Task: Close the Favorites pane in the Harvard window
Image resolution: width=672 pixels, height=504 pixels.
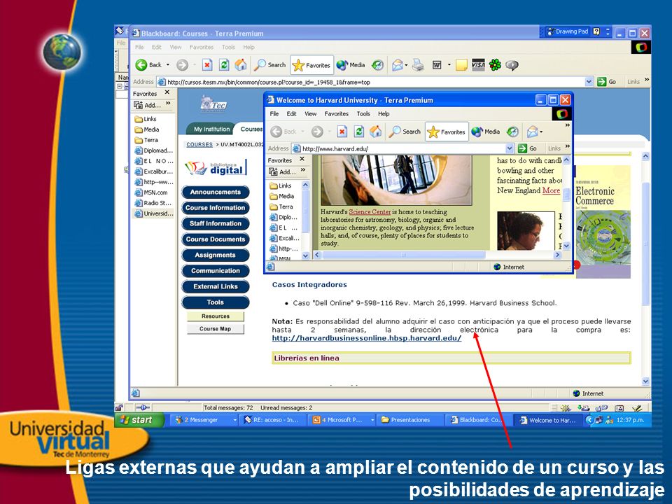Action: point(302,159)
